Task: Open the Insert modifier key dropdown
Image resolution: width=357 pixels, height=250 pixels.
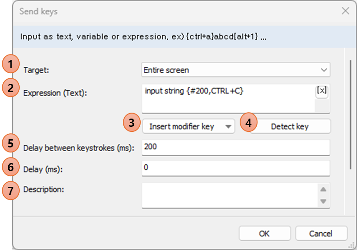Action: tap(188, 126)
